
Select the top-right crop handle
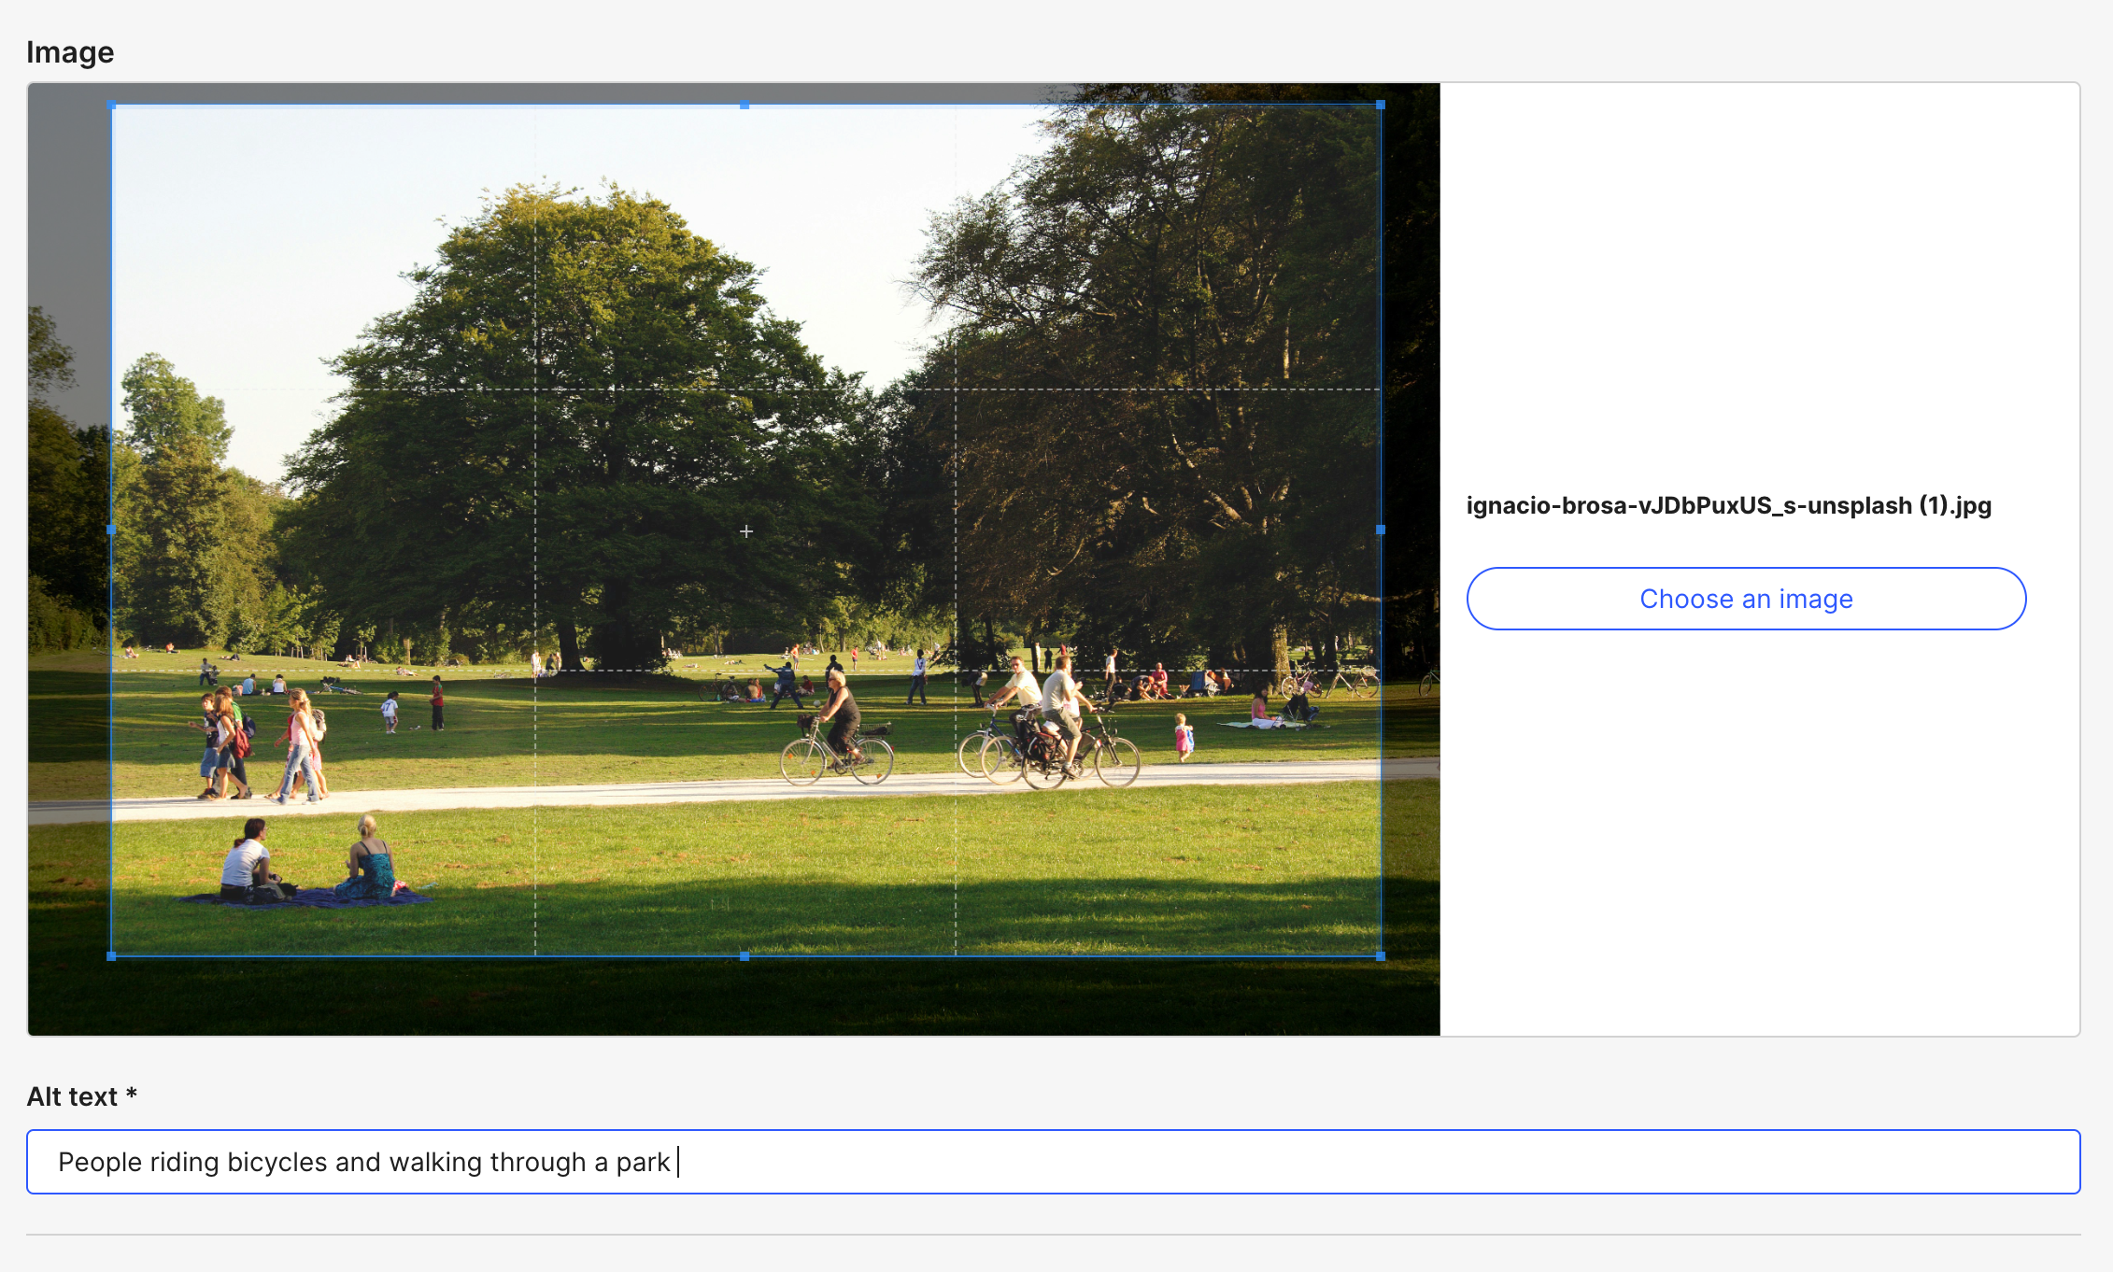pos(1381,106)
